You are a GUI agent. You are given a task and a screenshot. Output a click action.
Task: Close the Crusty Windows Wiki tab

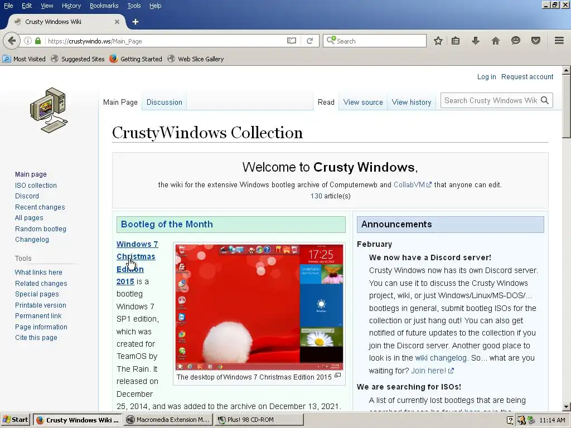click(117, 22)
